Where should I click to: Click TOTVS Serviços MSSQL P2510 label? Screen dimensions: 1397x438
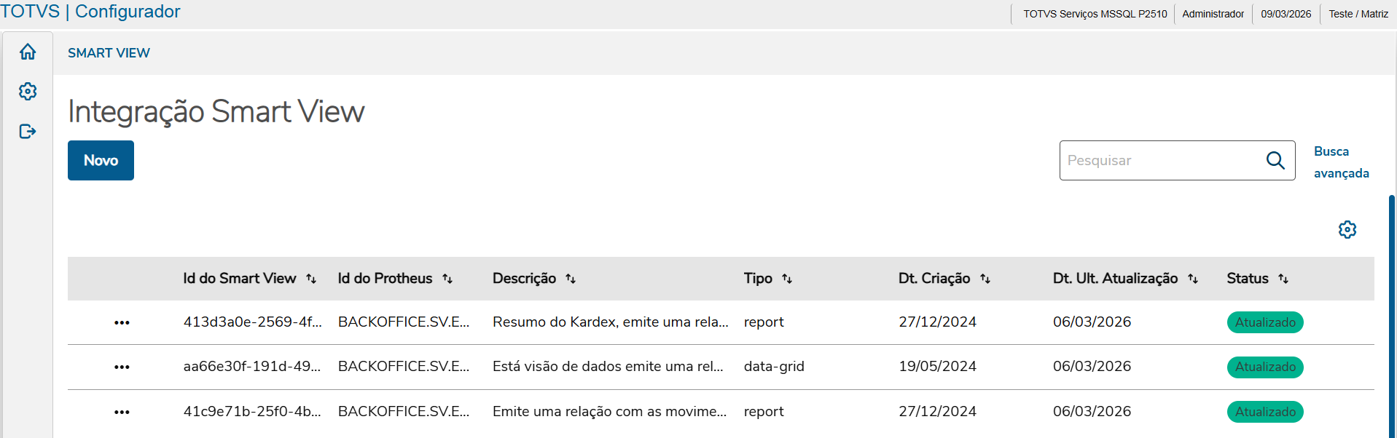[x=1095, y=14]
